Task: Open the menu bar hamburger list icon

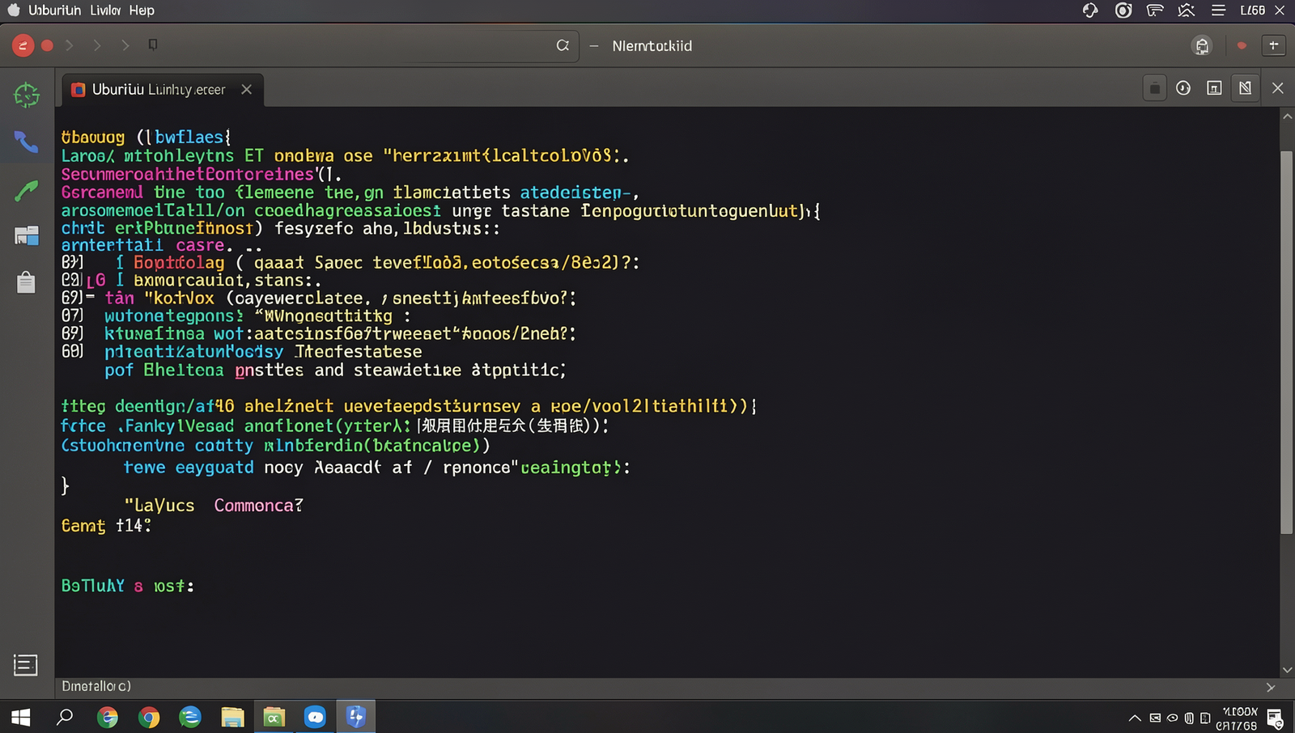Action: click(1218, 11)
